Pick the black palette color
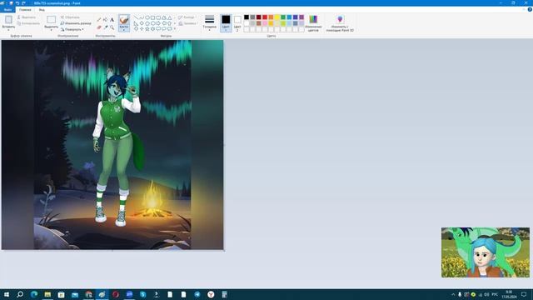Viewport: 533px width, 300px height. click(x=247, y=17)
